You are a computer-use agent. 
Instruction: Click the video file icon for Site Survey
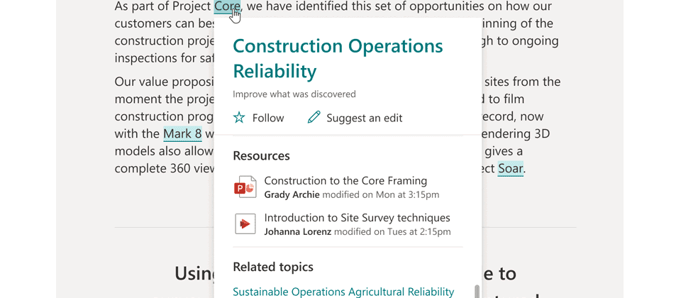pos(245,224)
